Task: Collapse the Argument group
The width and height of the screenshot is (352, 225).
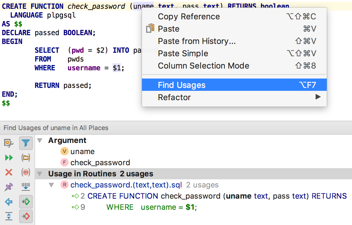Action: coord(40,141)
